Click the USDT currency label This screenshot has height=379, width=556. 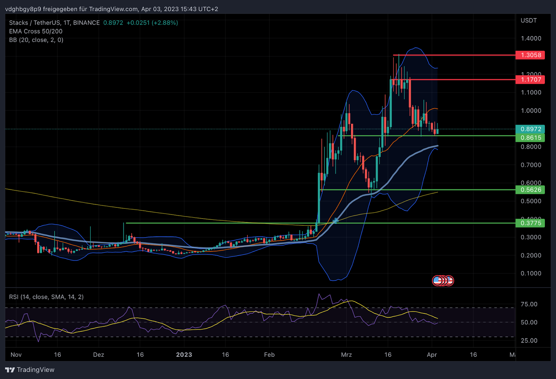click(x=529, y=20)
